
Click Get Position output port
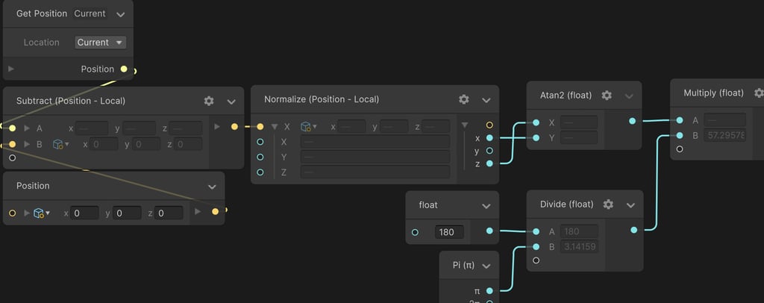(124, 69)
